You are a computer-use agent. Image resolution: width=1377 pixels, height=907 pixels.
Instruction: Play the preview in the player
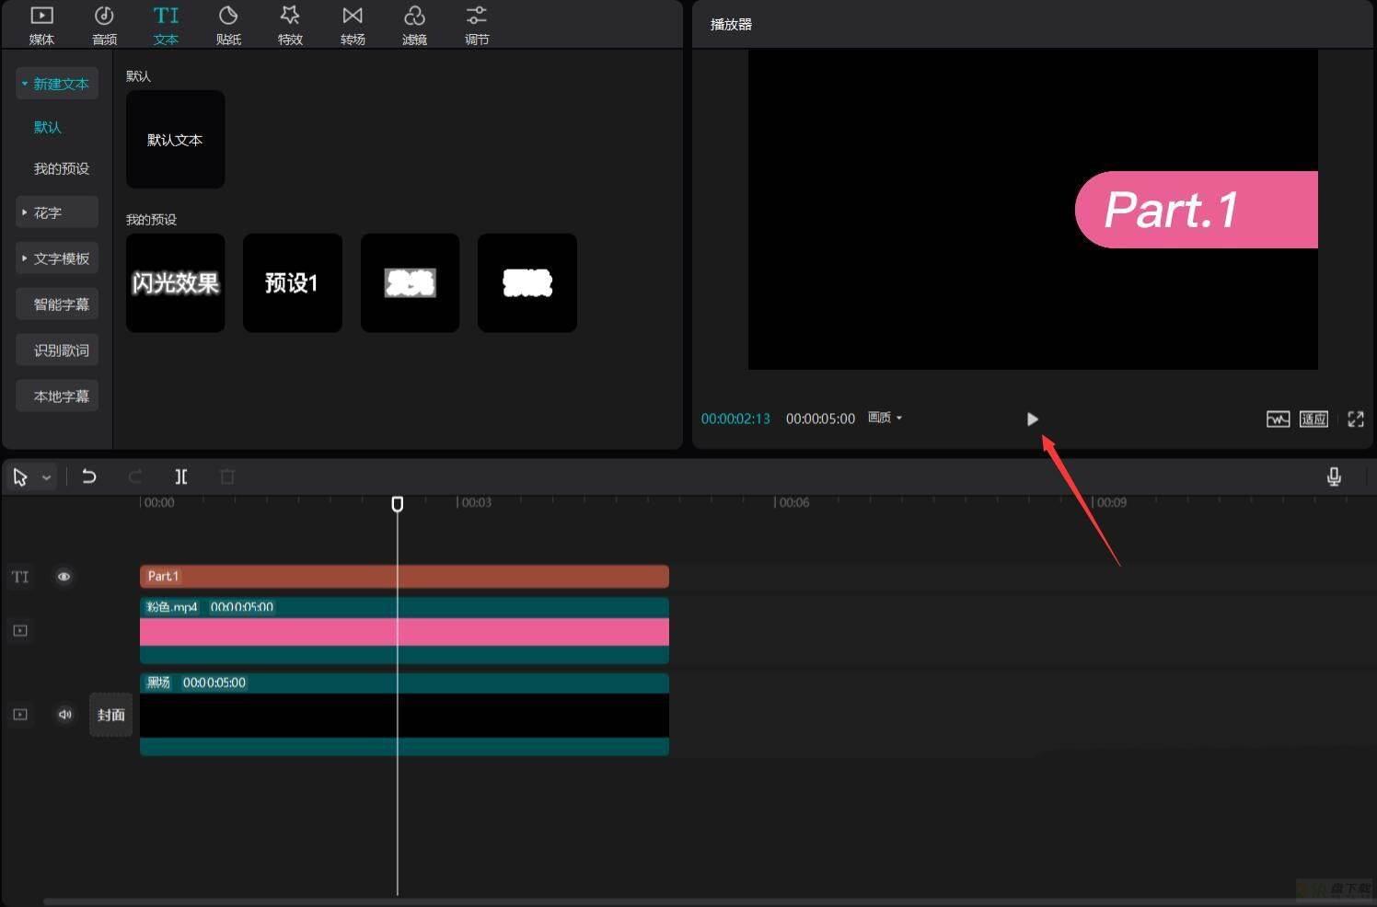[1032, 419]
